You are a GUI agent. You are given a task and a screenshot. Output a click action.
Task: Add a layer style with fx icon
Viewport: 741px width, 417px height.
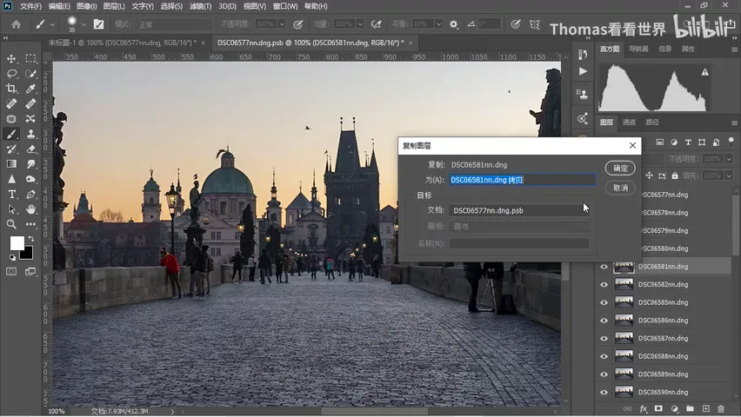(644, 408)
